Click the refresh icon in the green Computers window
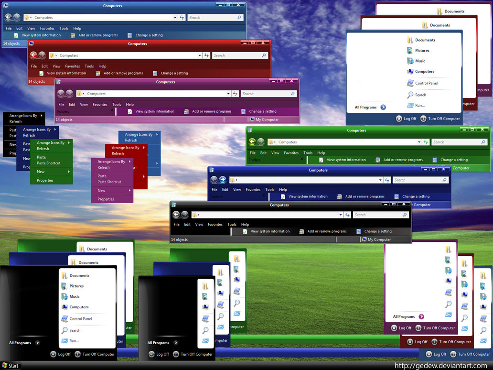 coord(425,142)
